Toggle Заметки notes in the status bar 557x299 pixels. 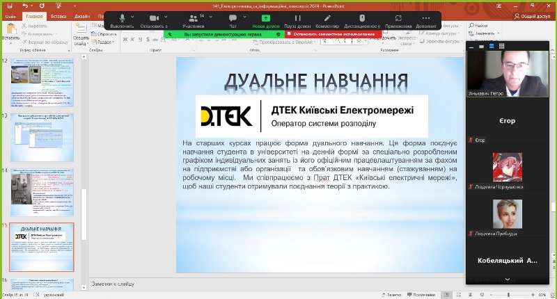coord(392,295)
